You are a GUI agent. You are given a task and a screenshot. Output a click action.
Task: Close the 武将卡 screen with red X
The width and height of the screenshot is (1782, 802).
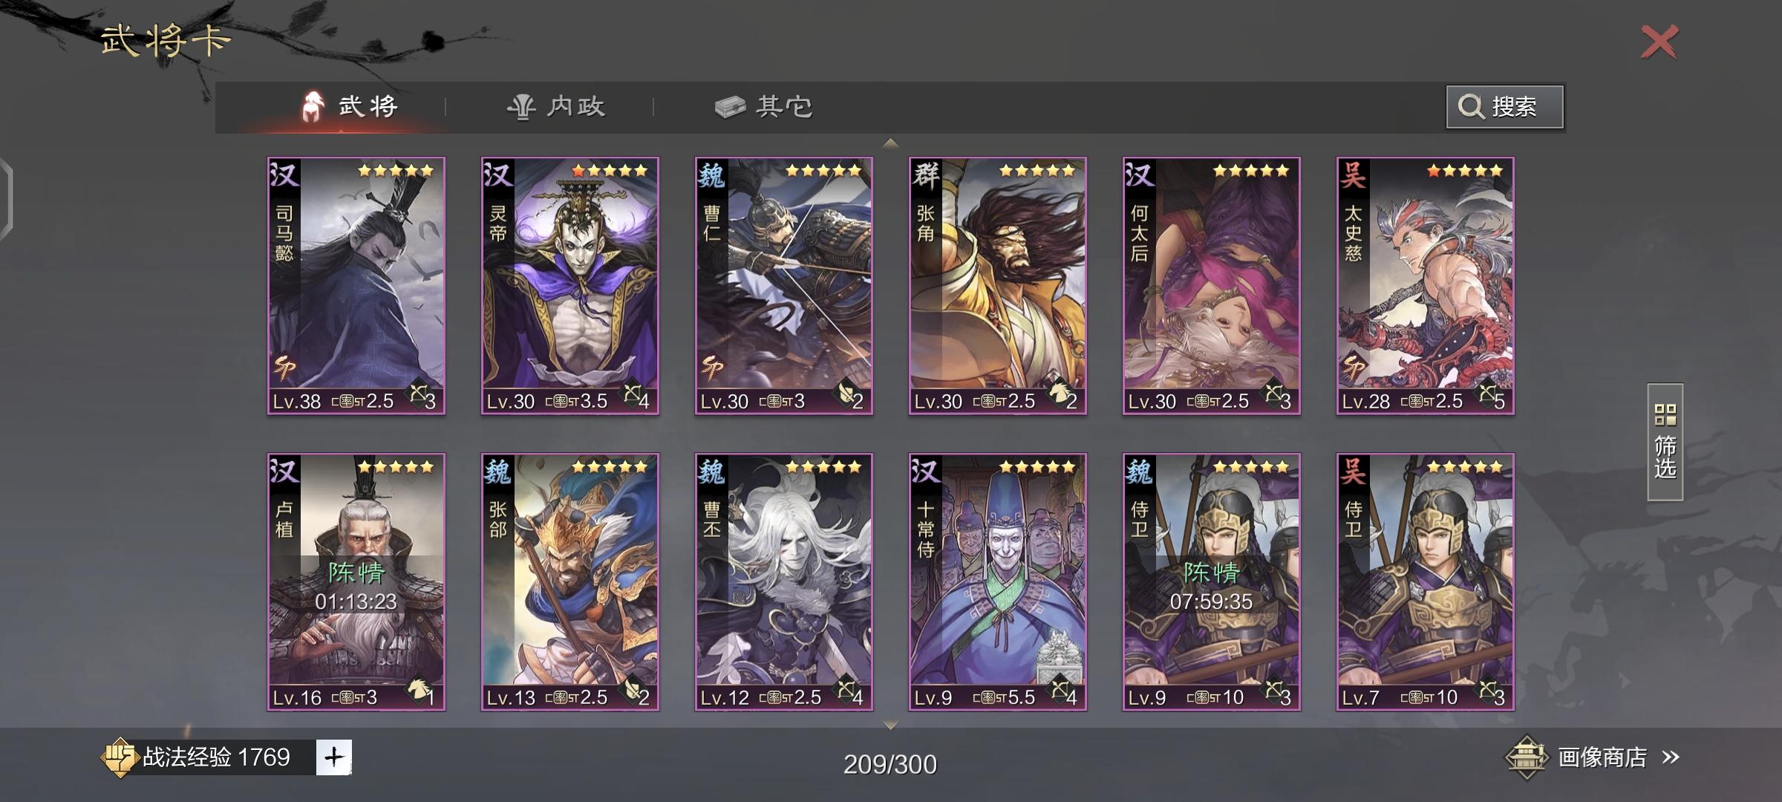pos(1659,42)
